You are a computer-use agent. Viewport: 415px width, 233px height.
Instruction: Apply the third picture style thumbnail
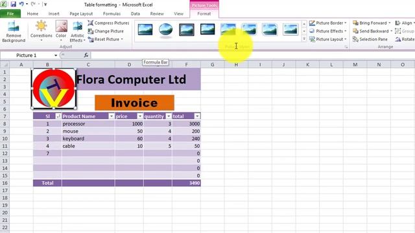(187, 29)
